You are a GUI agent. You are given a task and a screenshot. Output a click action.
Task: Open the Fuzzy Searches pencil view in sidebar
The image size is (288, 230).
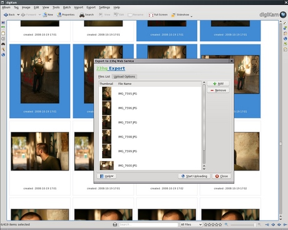click(x=3, y=49)
